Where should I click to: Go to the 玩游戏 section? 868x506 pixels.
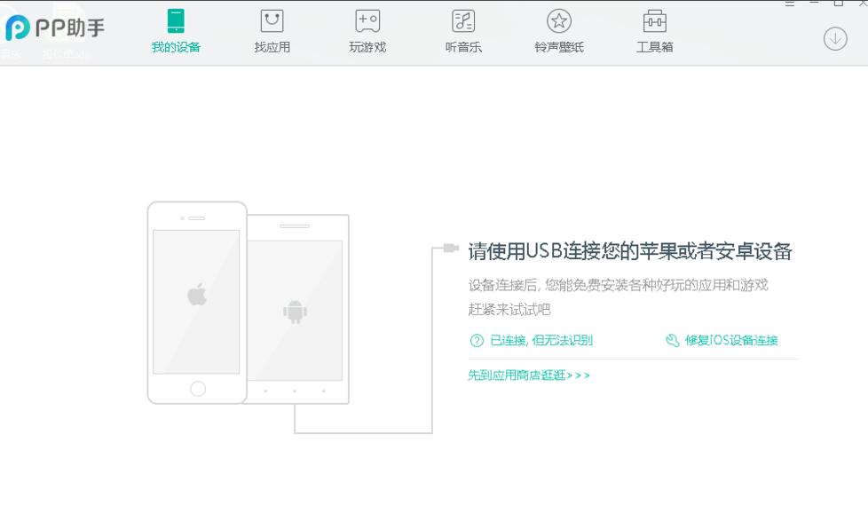367,32
